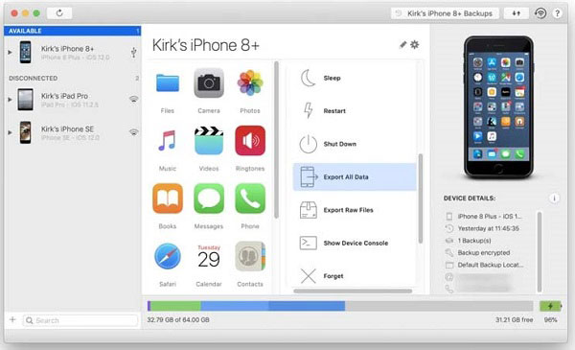Open the Safari app icon
Viewport: 575px width, 350px height.
pos(168,256)
